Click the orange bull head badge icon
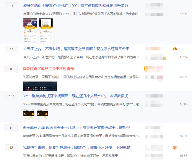 click(x=175, y=147)
